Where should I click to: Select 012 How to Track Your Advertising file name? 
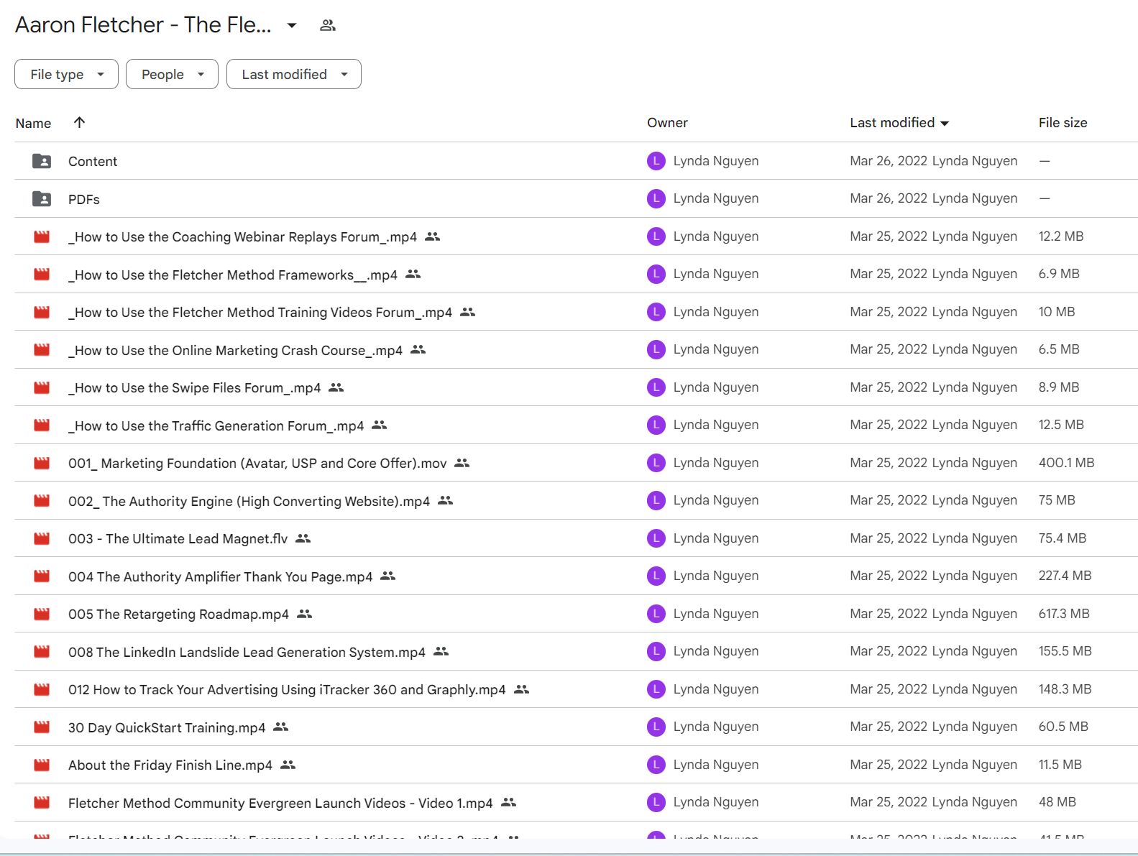click(287, 690)
